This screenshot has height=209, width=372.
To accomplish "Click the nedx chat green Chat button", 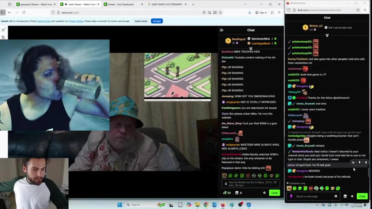I will coord(274,193).
